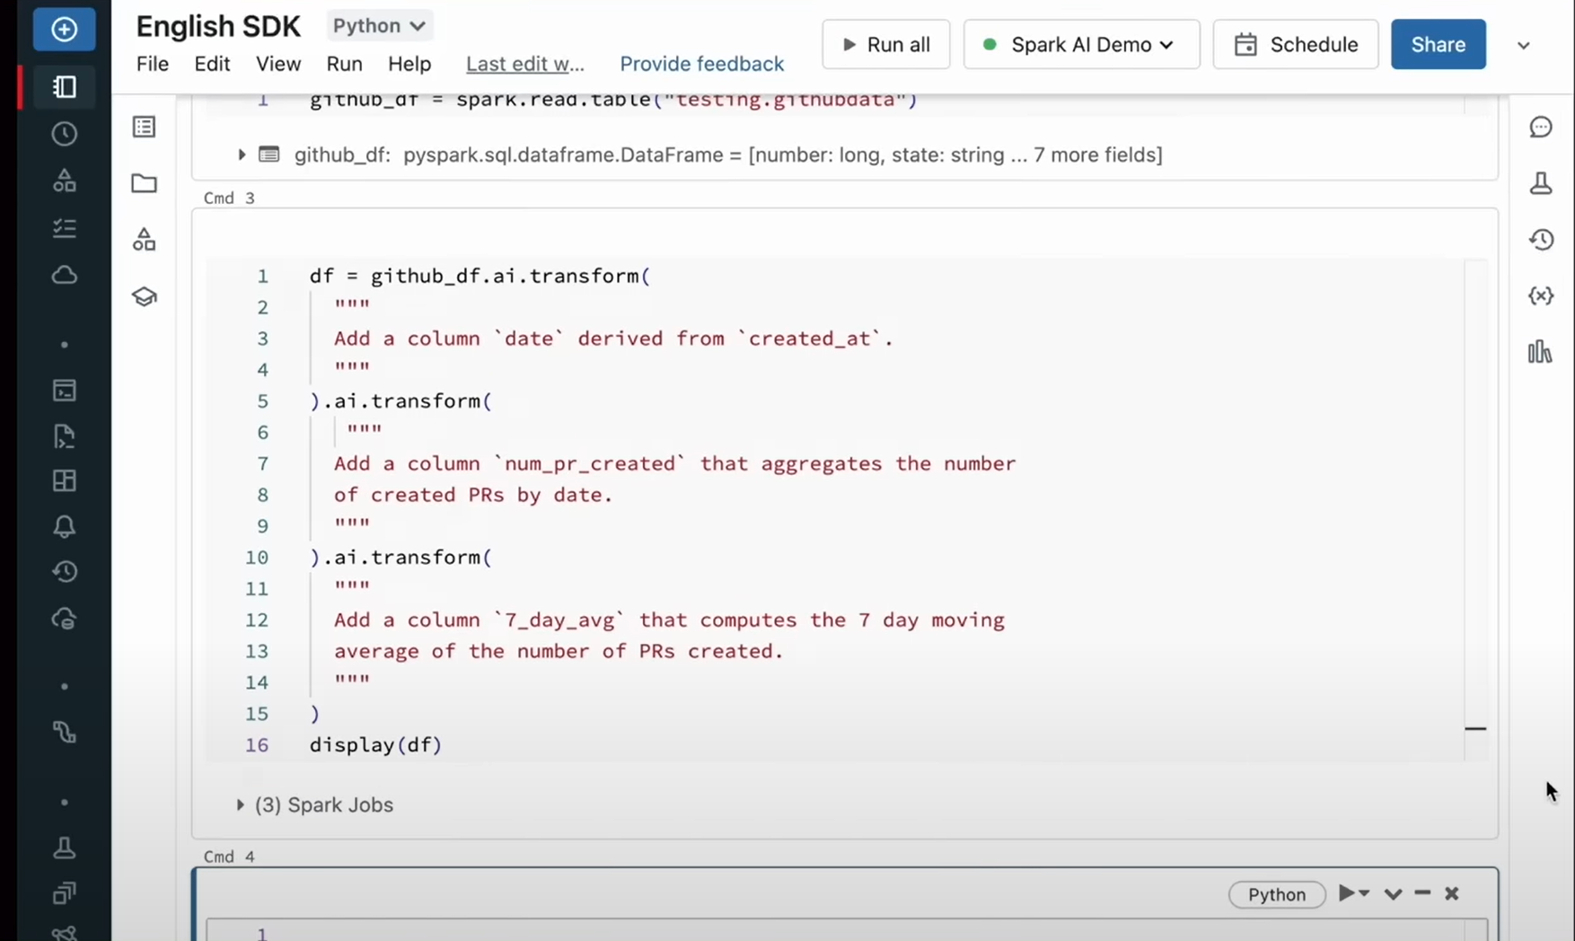Open the Run menu
This screenshot has height=941, width=1575.
[x=344, y=64]
